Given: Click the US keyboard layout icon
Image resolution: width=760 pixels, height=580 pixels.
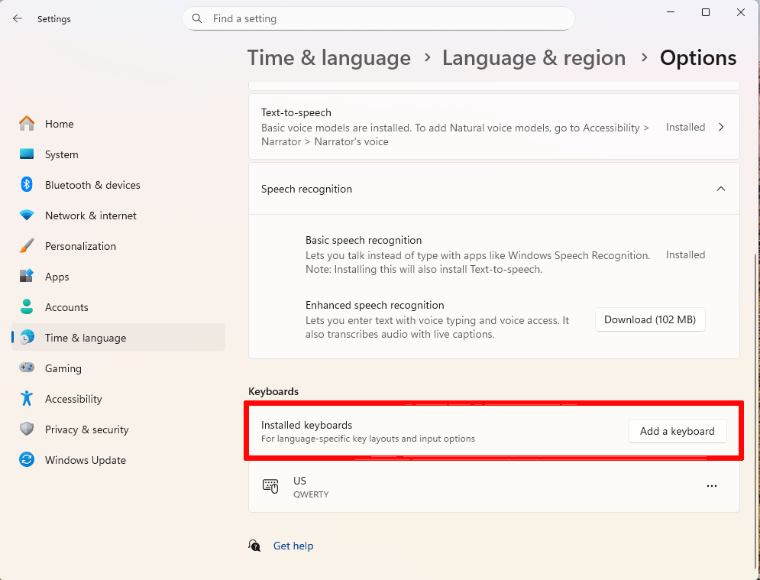Looking at the screenshot, I should (270, 485).
